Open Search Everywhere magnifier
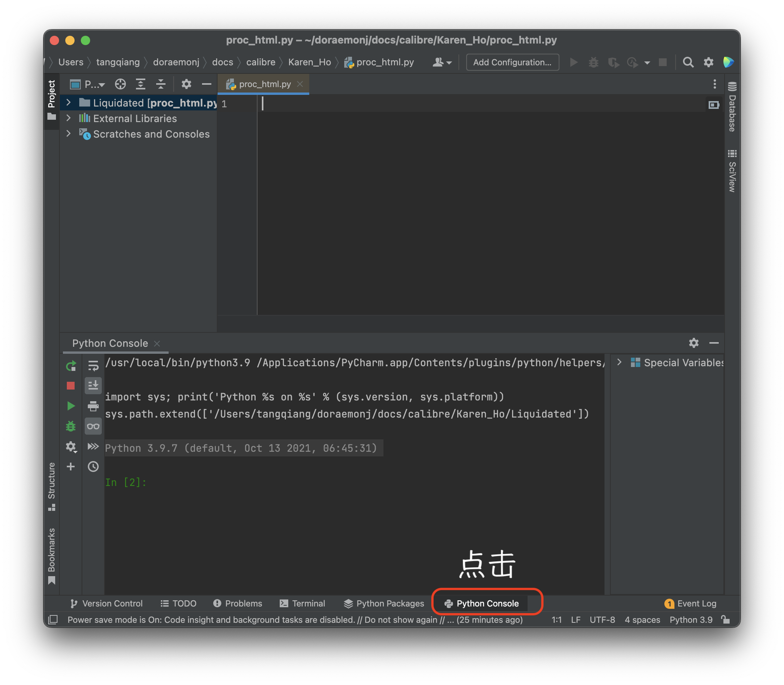Image resolution: width=784 pixels, height=685 pixels. [688, 62]
